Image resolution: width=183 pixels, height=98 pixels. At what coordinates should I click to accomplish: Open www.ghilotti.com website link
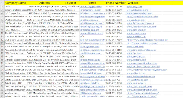click(x=136, y=73)
